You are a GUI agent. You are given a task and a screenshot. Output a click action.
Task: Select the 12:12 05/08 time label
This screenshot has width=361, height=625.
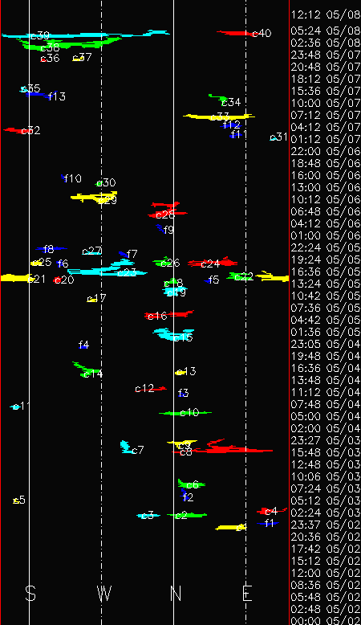pos(325,14)
